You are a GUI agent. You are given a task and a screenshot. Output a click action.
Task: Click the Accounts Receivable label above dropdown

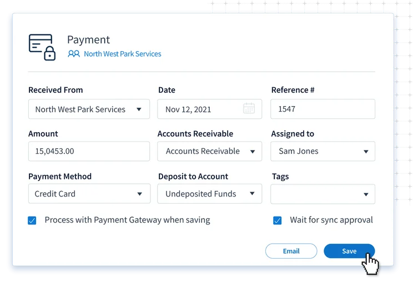tap(195, 134)
